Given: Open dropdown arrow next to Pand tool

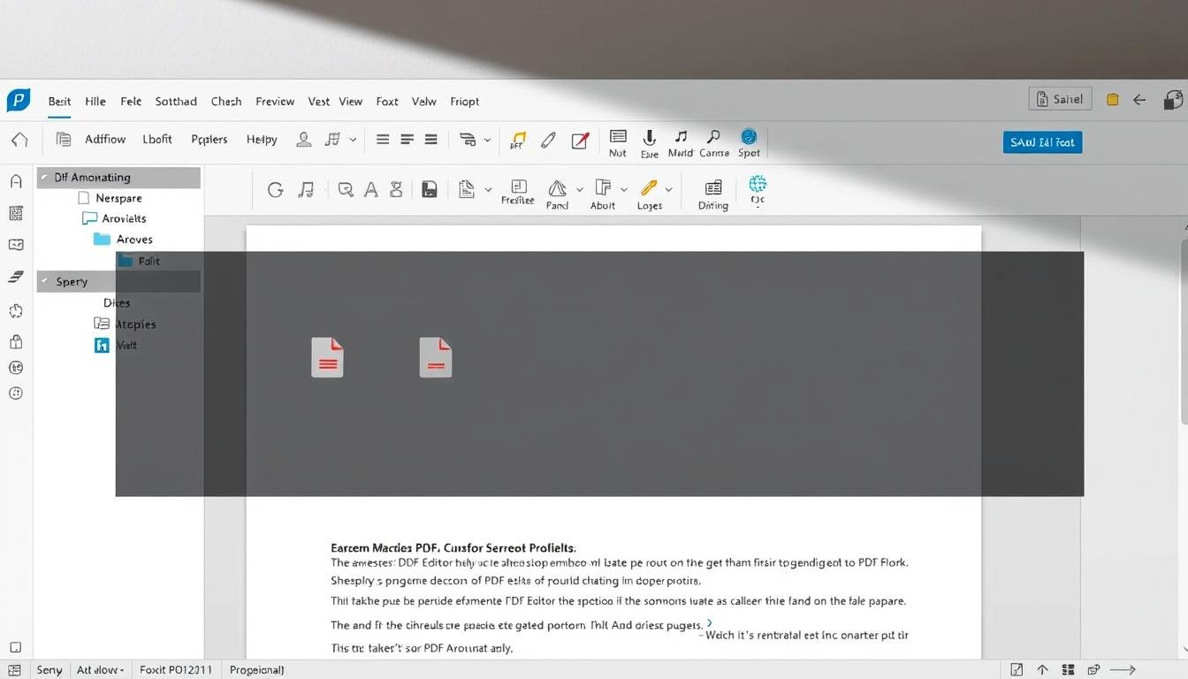Looking at the screenshot, I should coord(580,189).
